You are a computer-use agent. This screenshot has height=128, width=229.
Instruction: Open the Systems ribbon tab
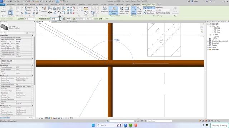40,5
